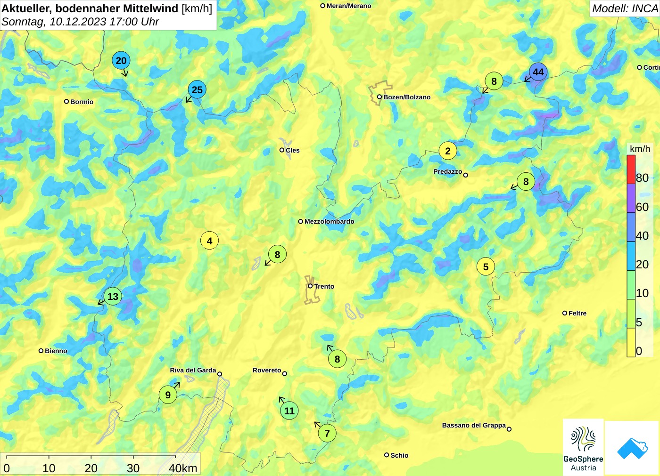The height and width of the screenshot is (476, 660).
Task: Select the wind station marker showing 13
Action: click(113, 296)
